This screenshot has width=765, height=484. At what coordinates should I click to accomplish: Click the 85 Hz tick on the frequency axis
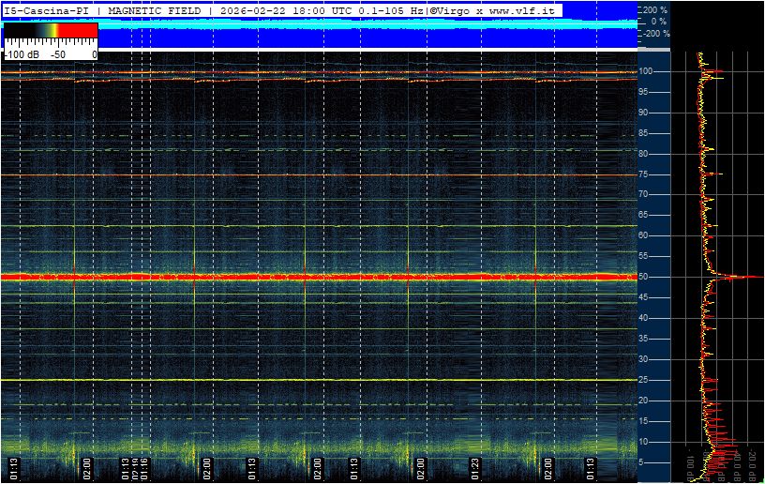pyautogui.click(x=644, y=132)
